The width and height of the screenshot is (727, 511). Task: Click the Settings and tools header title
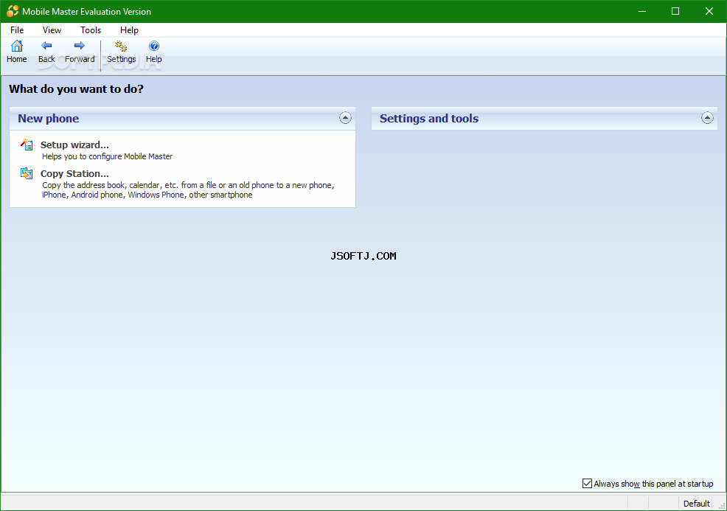429,119
